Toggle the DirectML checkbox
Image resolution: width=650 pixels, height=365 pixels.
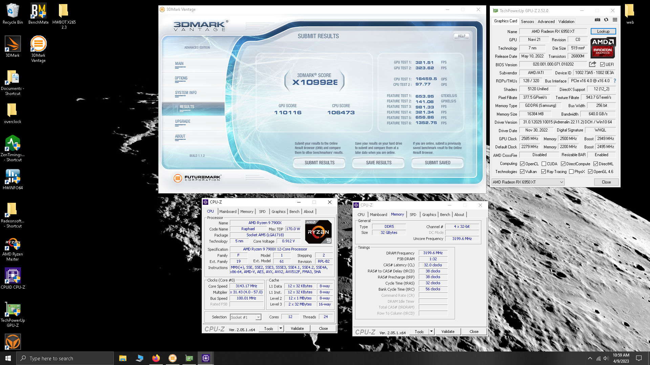pyautogui.click(x=595, y=164)
